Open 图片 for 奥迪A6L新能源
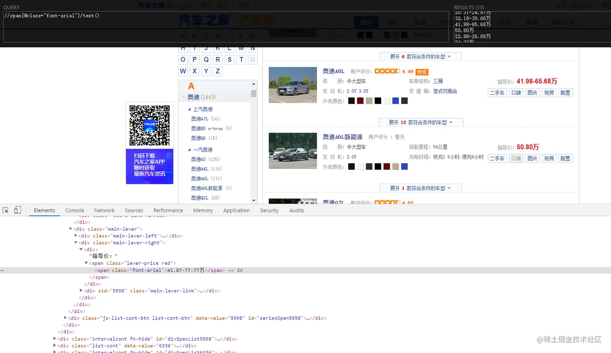The height and width of the screenshot is (353, 611). point(533,159)
